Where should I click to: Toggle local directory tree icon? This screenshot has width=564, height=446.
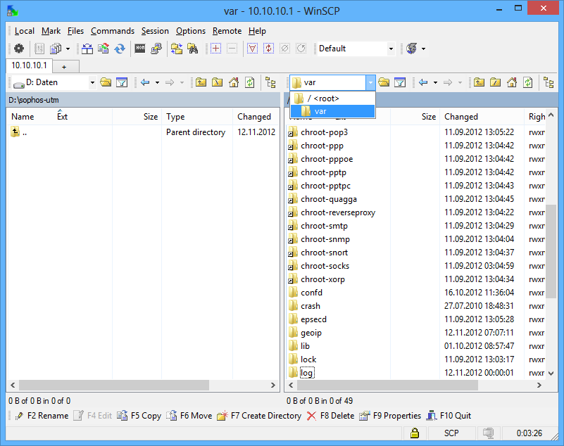pyautogui.click(x=270, y=82)
